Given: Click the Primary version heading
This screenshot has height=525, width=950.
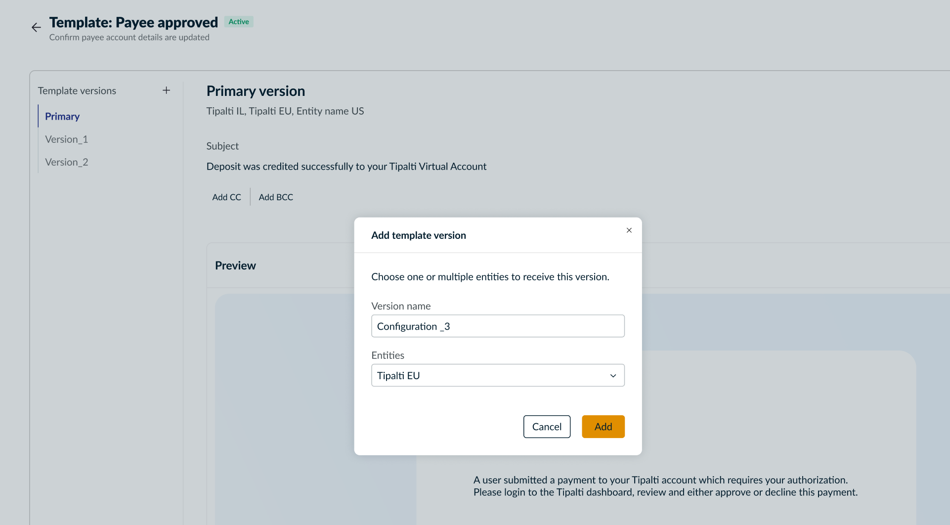Looking at the screenshot, I should click(x=256, y=91).
